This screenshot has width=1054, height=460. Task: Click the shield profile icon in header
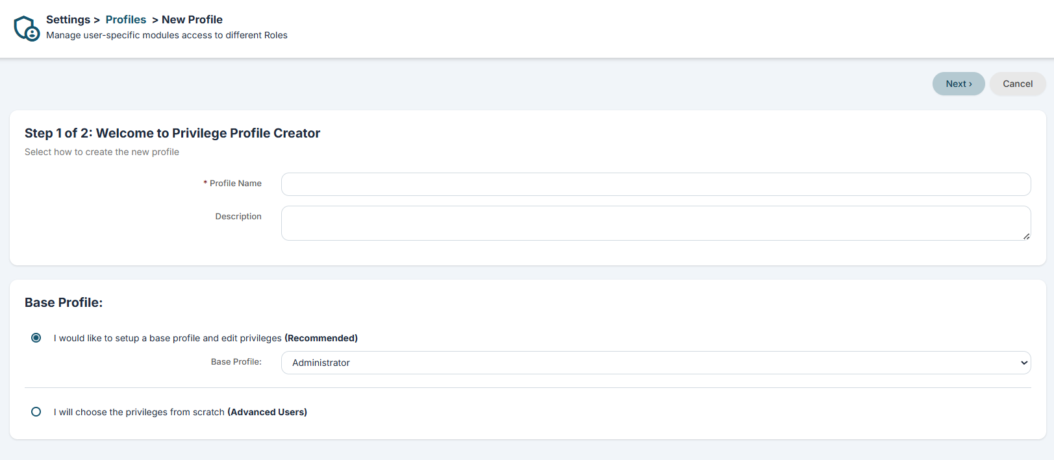click(27, 28)
